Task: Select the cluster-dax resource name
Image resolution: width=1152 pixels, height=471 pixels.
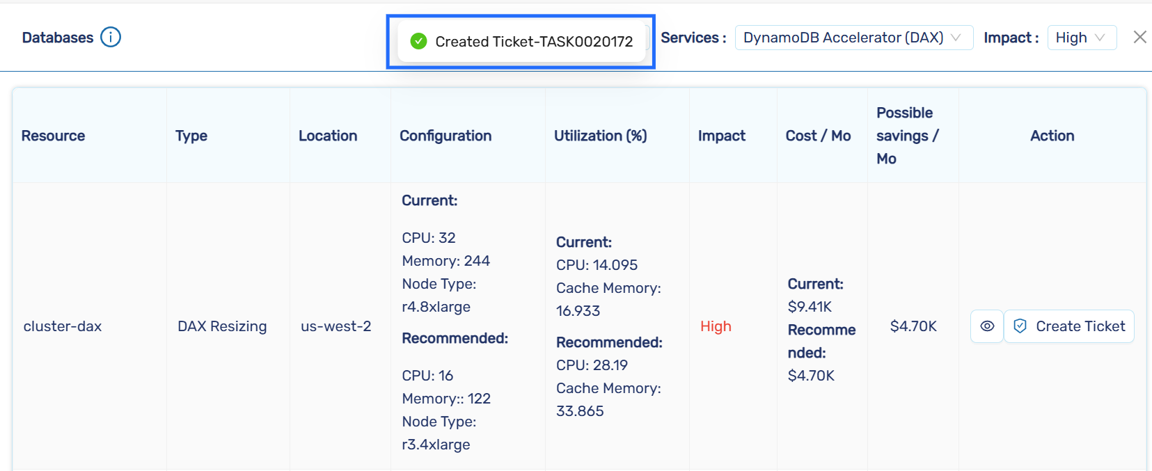Action: click(x=63, y=326)
